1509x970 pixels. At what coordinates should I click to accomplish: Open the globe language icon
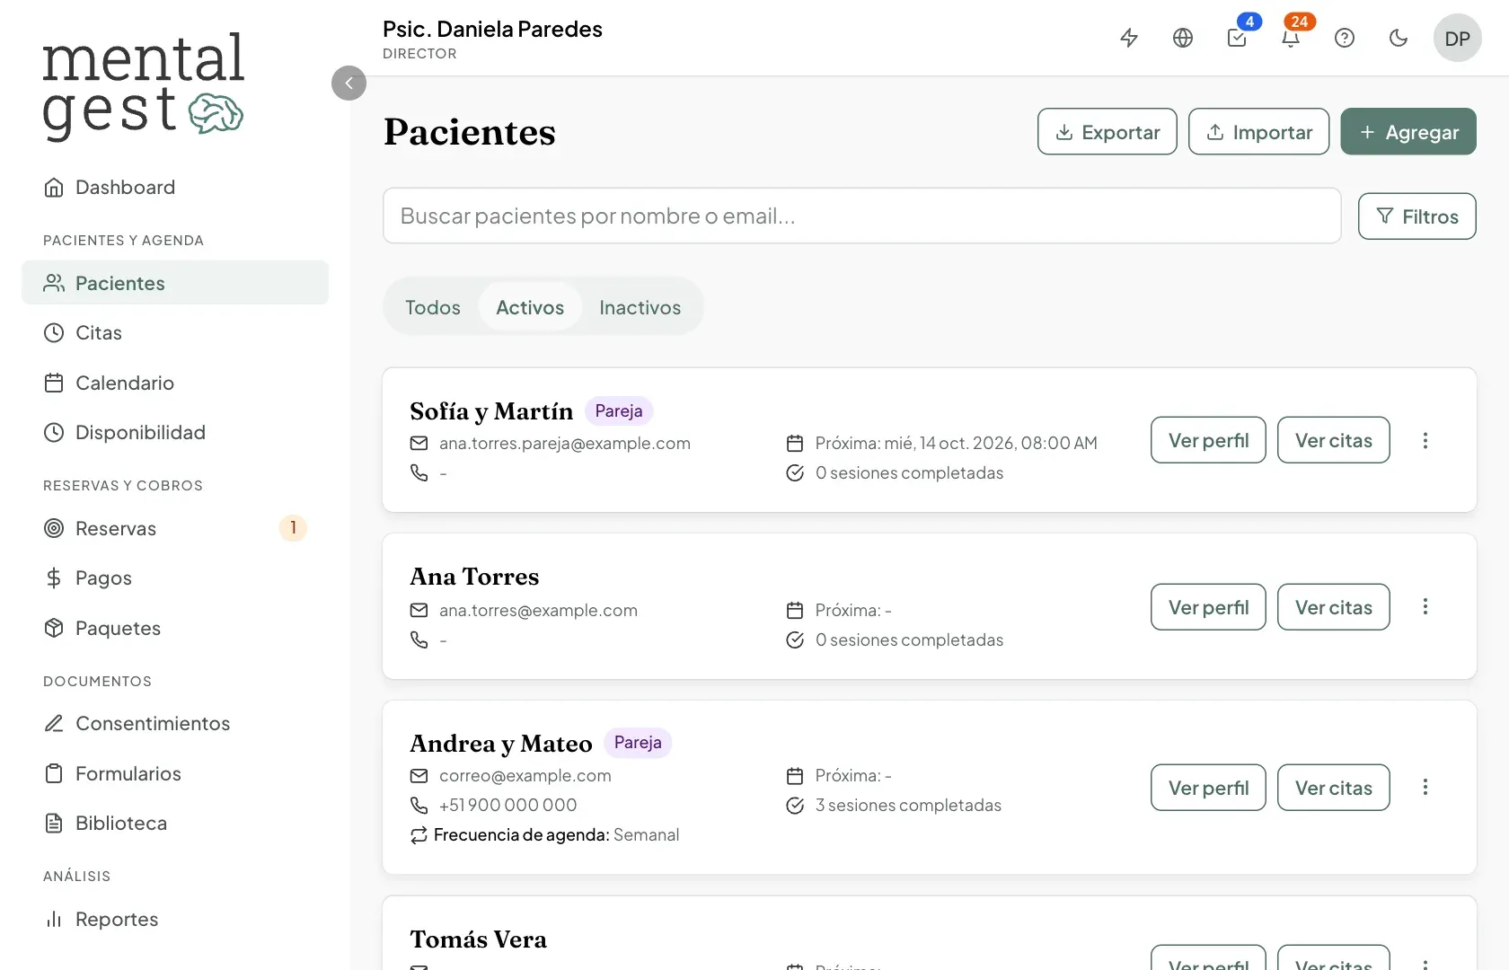(1183, 38)
